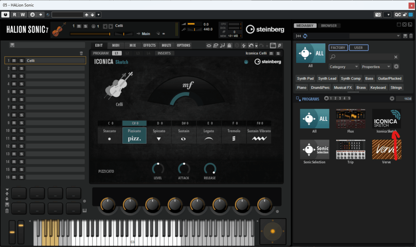Screen dimensions: 416x247
Task: Clear the MediaBay search with the X
Action: [x=396, y=57]
